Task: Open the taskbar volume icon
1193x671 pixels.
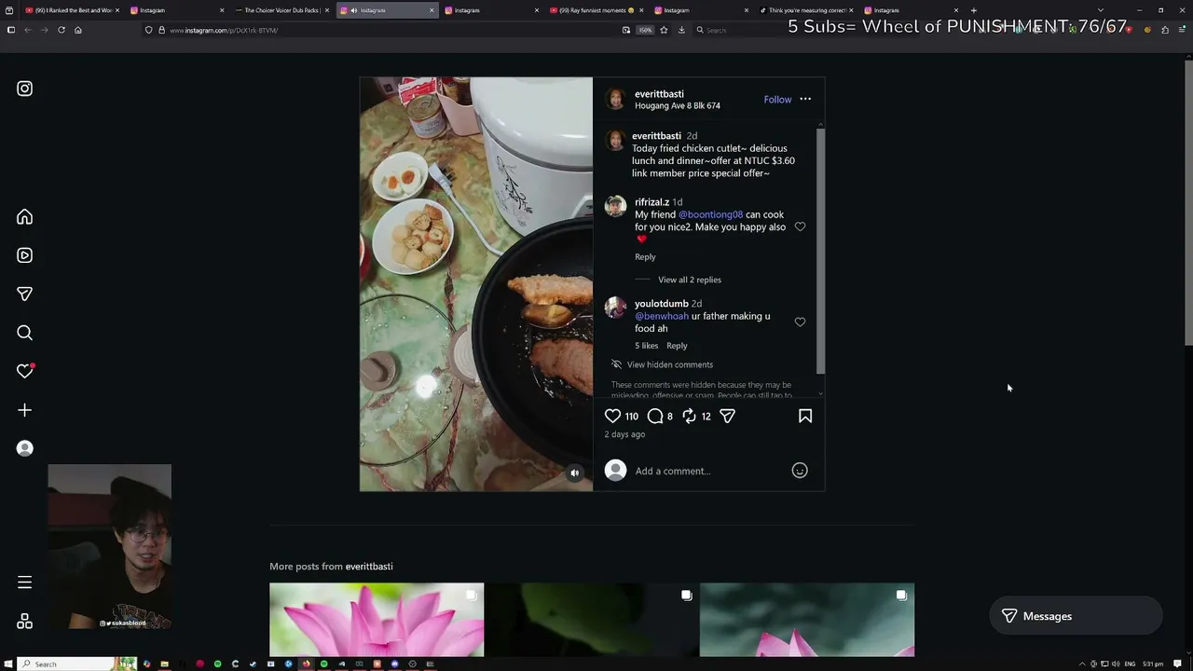Action: 1116,664
